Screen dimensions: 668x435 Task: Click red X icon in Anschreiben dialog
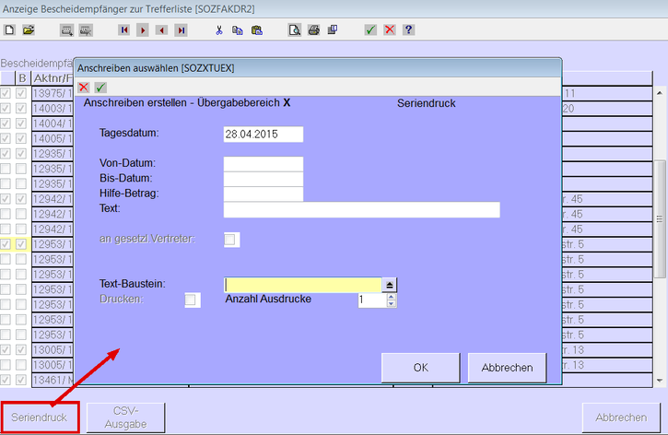click(x=84, y=88)
